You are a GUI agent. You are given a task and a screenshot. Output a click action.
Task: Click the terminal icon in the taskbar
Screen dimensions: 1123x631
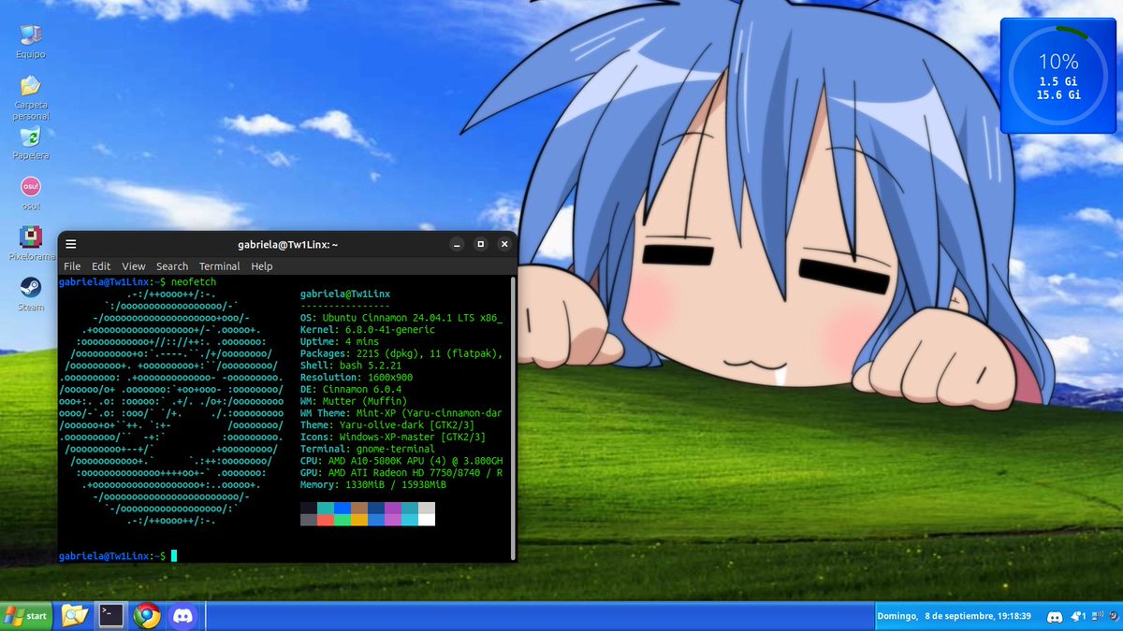[x=111, y=615]
